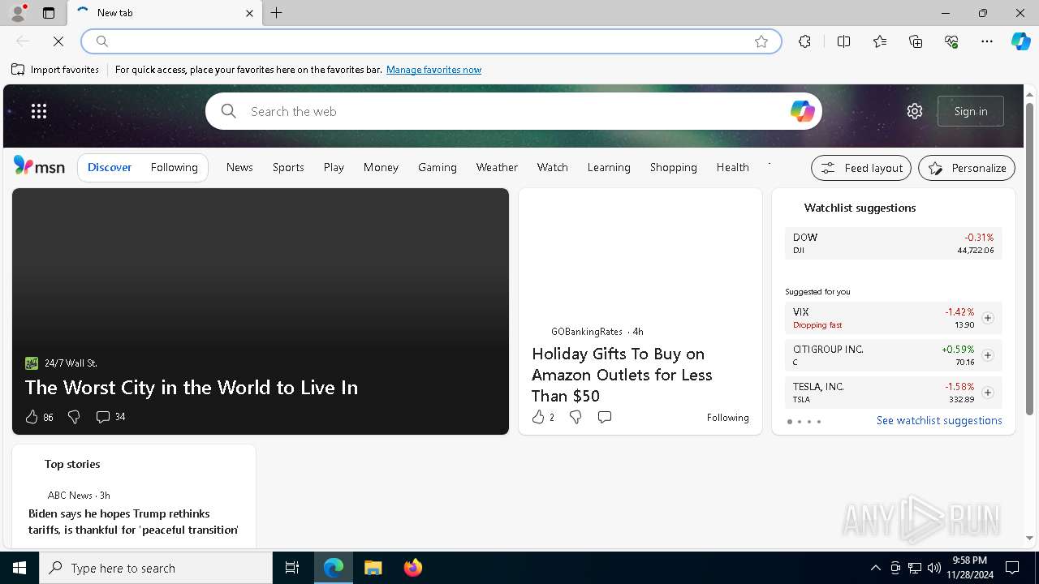Launch Firefox from taskbar
The width and height of the screenshot is (1039, 584).
pos(412,568)
